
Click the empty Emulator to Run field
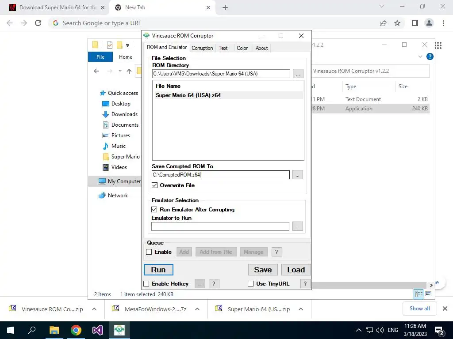click(220, 226)
